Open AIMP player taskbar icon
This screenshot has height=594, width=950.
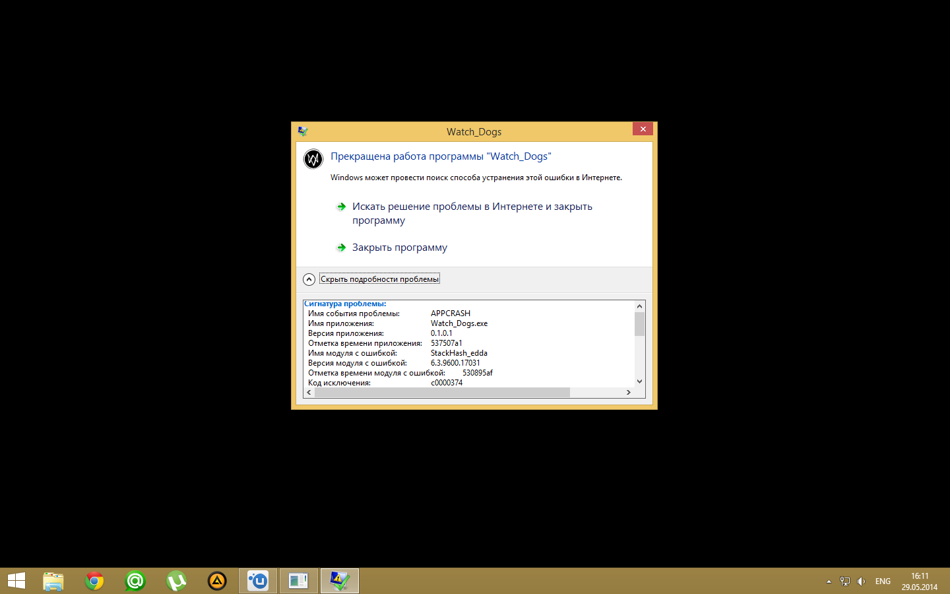tap(217, 581)
